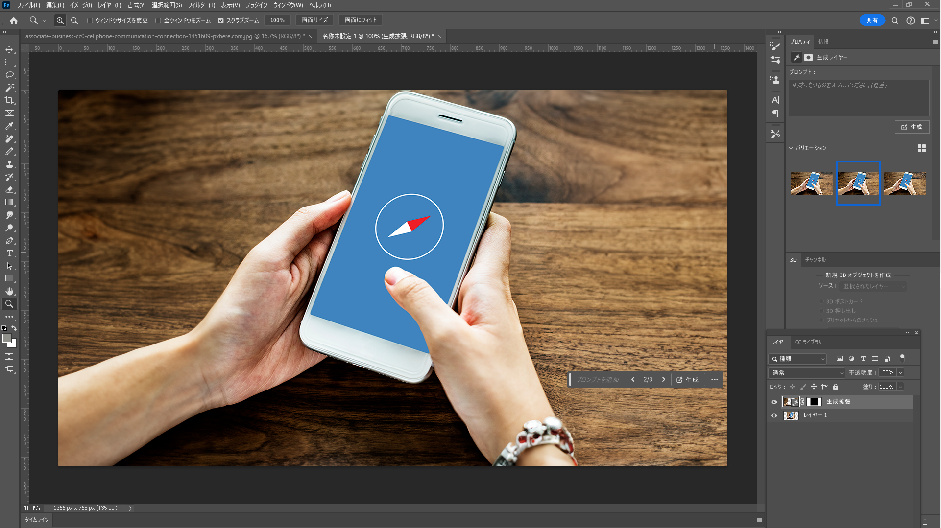Hide the 生成拡張 layer
This screenshot has height=528, width=941.
[774, 402]
